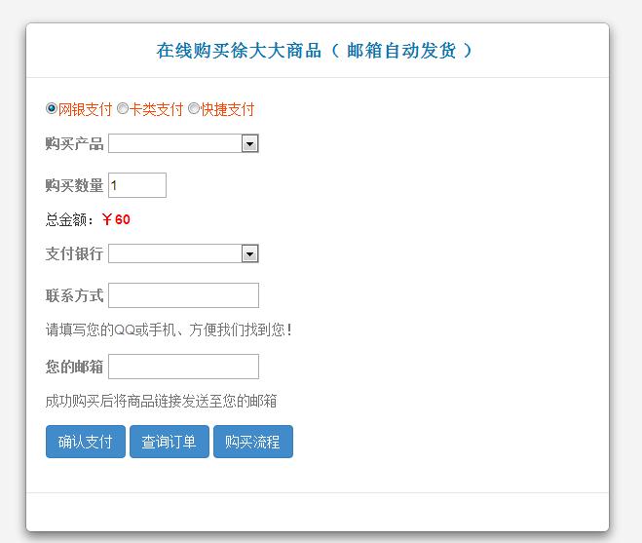Click the 联系方式 text input
The image size is (642, 543).
(183, 295)
